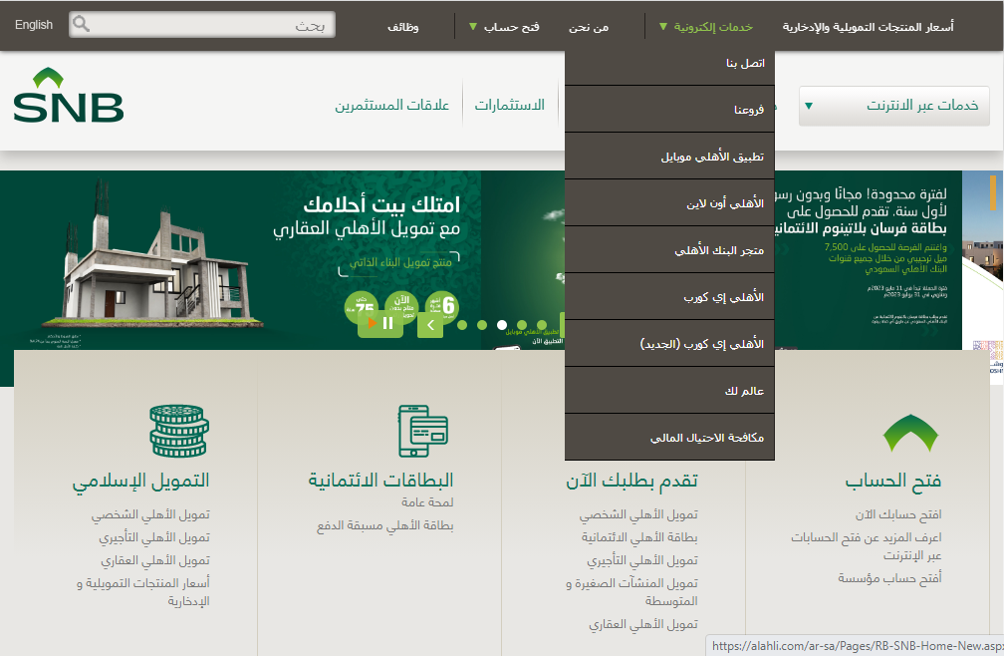Select الأهلي إي كورب menu entry
This screenshot has height=656, width=1004.
[x=669, y=297]
